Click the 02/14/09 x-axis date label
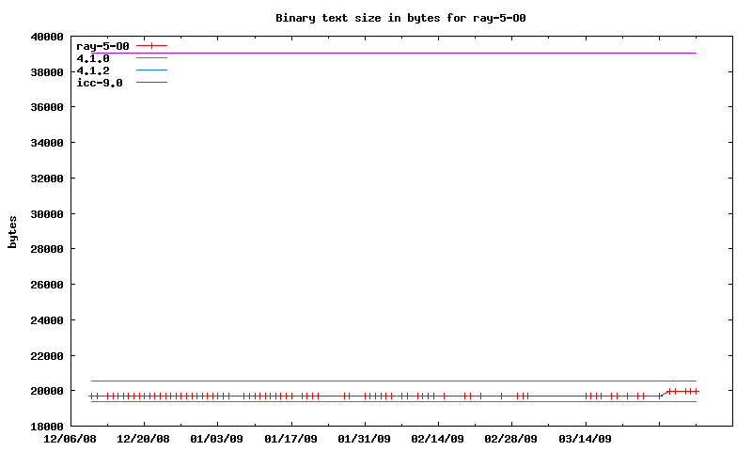The width and height of the screenshot is (752, 451). point(437,439)
